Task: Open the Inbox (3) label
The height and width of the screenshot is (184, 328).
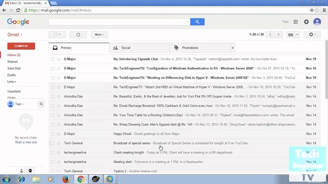Action: coord(14,55)
